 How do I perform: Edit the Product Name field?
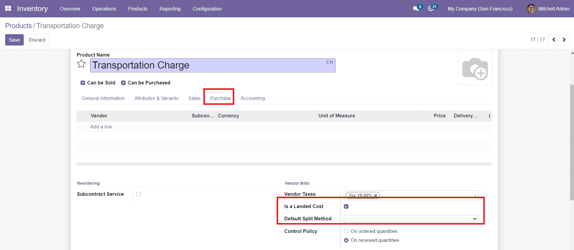pos(213,65)
